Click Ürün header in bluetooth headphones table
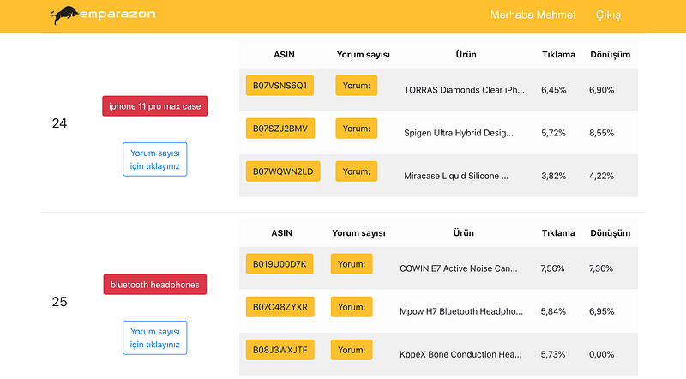 pyautogui.click(x=463, y=233)
